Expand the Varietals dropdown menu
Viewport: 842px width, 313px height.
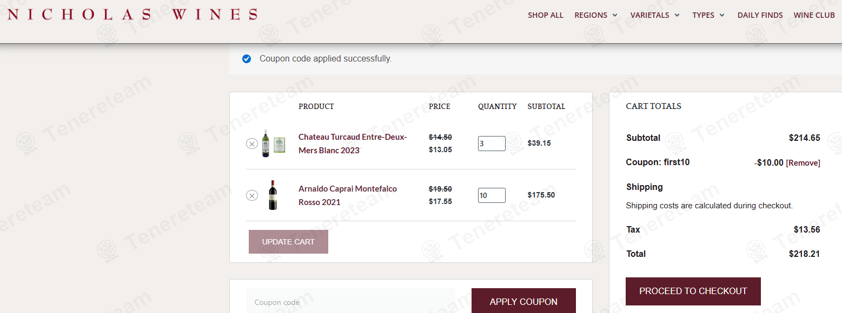[655, 15]
